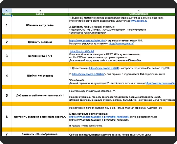This screenshot has height=144, width=177.
Task: Click the plain www.ecoera.ru zasori_i_prochistka_kanalizacii URL text
Action: tap(99, 120)
